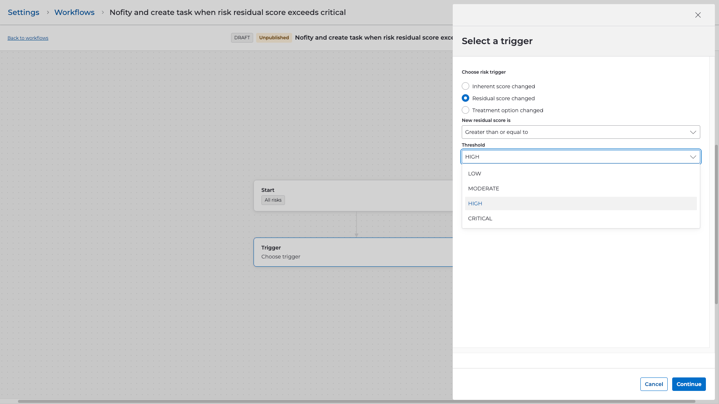Select Inherent score changed radio button

coord(465,86)
